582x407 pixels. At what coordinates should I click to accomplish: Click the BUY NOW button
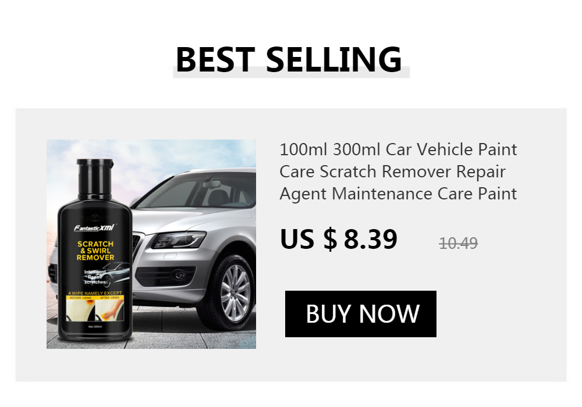pos(360,314)
